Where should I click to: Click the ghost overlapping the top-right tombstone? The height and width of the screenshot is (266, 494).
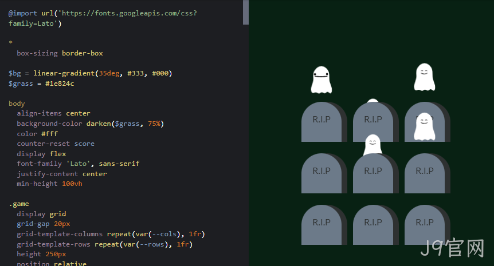point(425,126)
